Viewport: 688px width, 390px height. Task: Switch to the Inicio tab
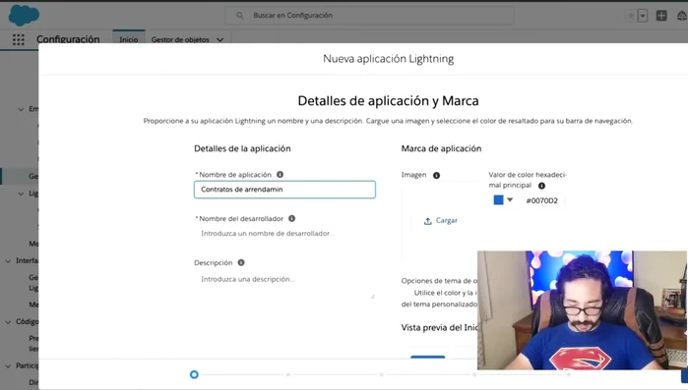pyautogui.click(x=129, y=39)
